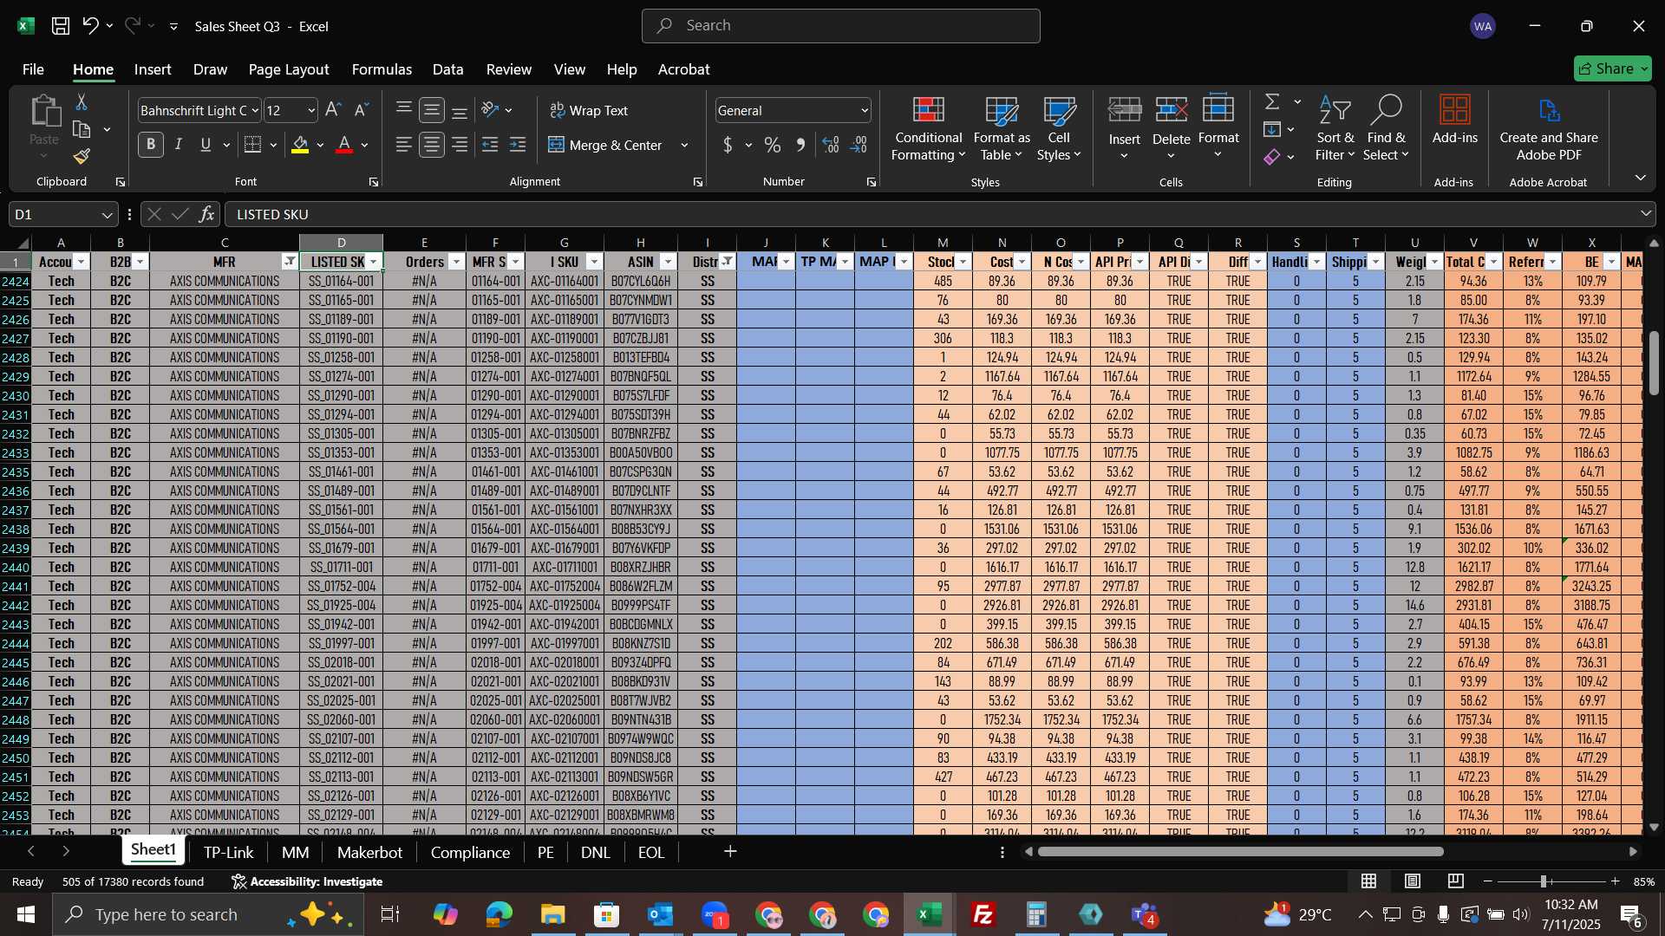Image resolution: width=1665 pixels, height=936 pixels.
Task: Click the Cut scissors icon
Action: click(82, 102)
